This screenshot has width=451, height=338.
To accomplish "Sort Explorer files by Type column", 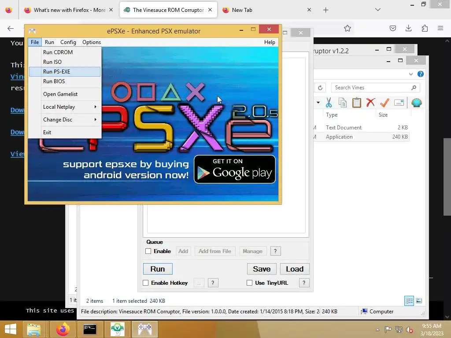I will point(332,115).
